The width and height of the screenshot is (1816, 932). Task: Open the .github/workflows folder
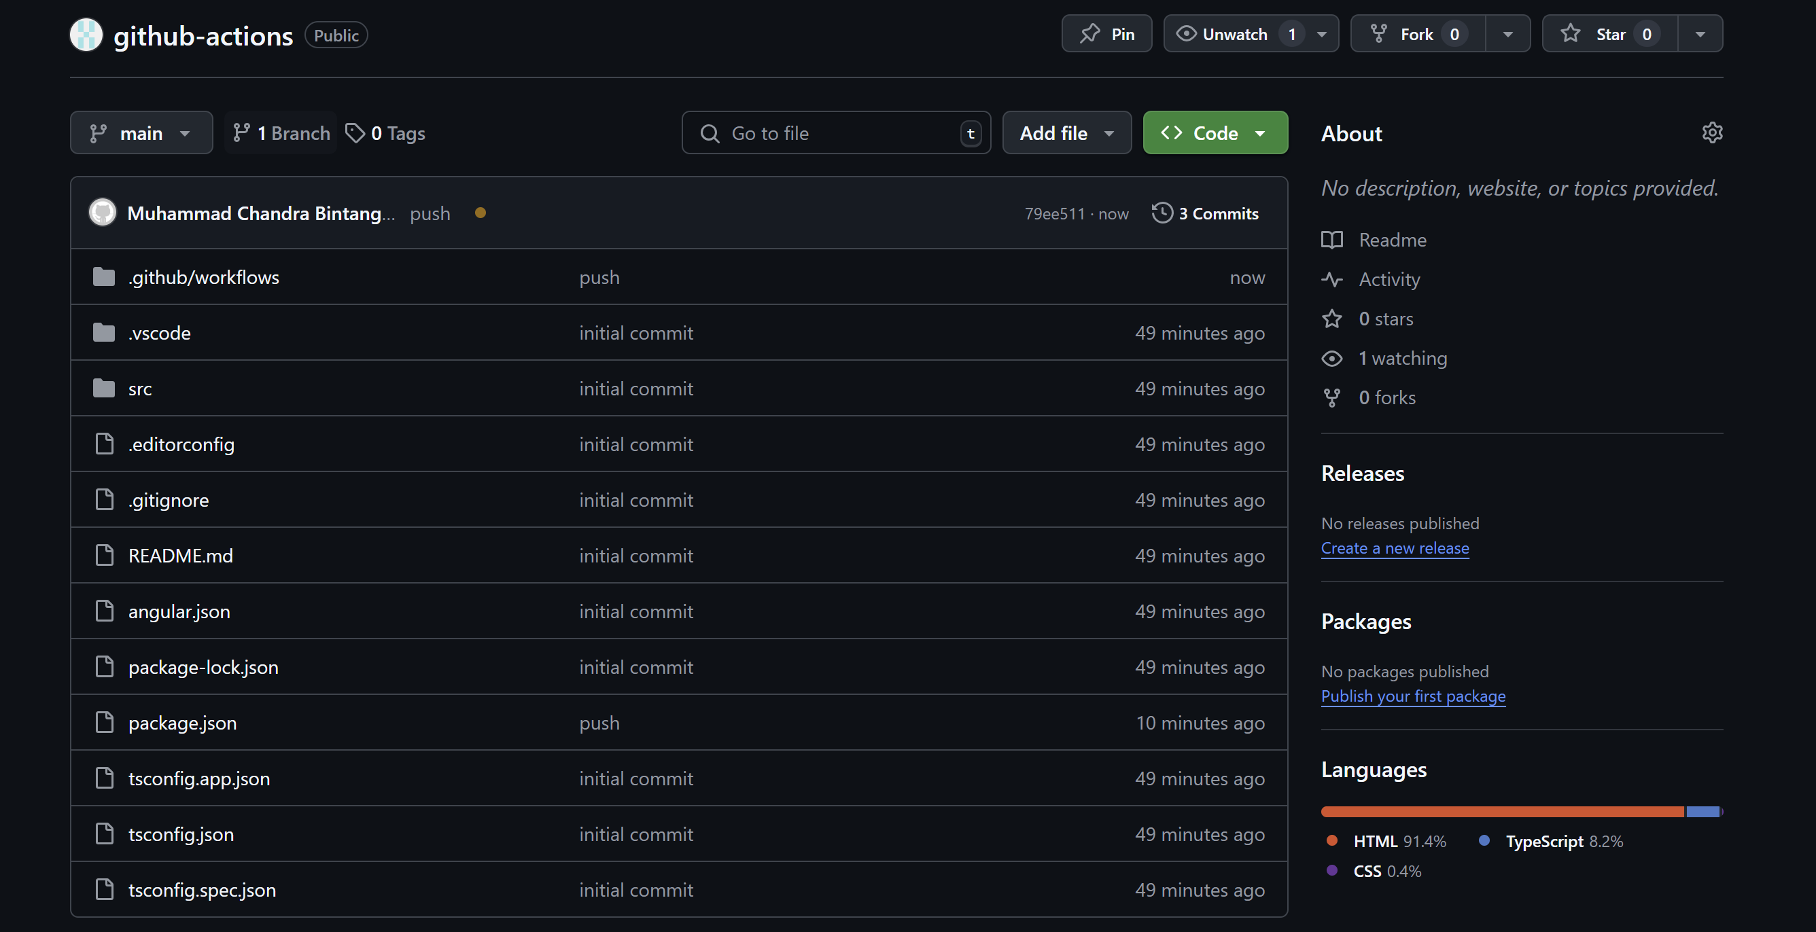tap(204, 277)
